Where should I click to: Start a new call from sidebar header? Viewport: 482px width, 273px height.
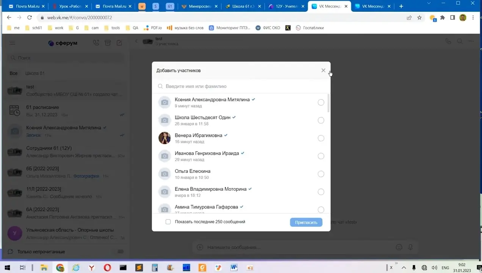point(96,43)
